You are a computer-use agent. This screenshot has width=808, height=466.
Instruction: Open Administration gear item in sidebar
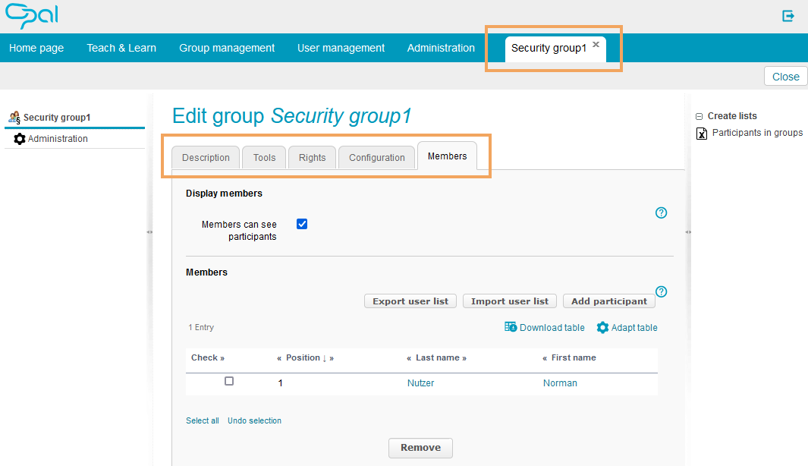[x=20, y=139]
